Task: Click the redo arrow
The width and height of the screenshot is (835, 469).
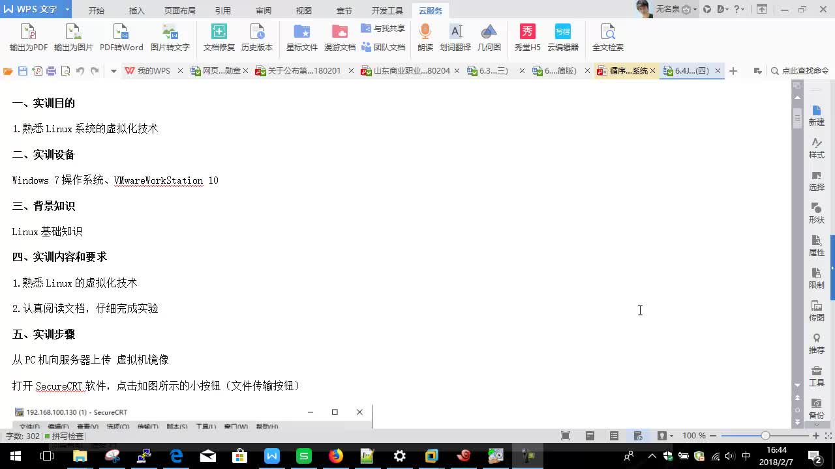Action: [95, 71]
